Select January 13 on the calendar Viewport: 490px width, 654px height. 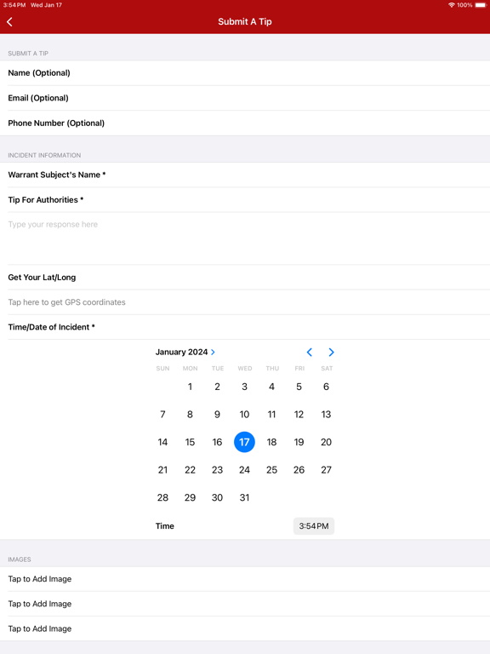(x=327, y=414)
